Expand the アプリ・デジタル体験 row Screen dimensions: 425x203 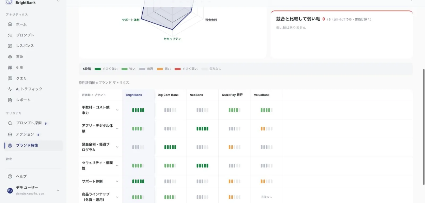click(x=117, y=129)
